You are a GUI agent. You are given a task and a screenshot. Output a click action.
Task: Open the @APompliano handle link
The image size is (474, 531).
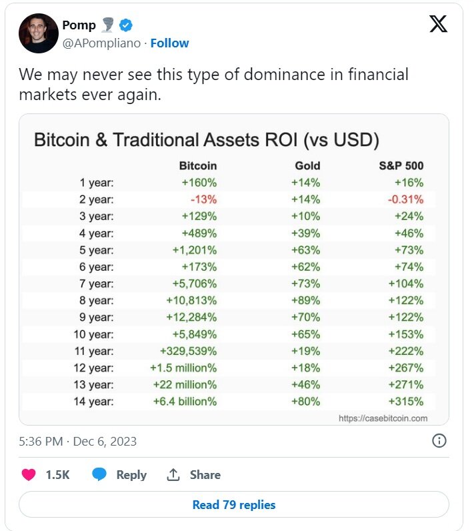coord(101,43)
